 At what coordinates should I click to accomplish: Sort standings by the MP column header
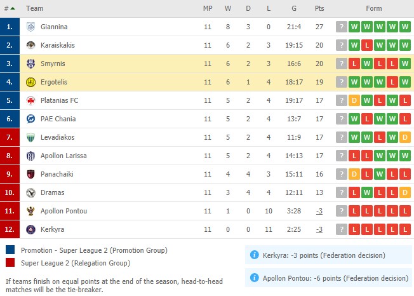pos(208,8)
